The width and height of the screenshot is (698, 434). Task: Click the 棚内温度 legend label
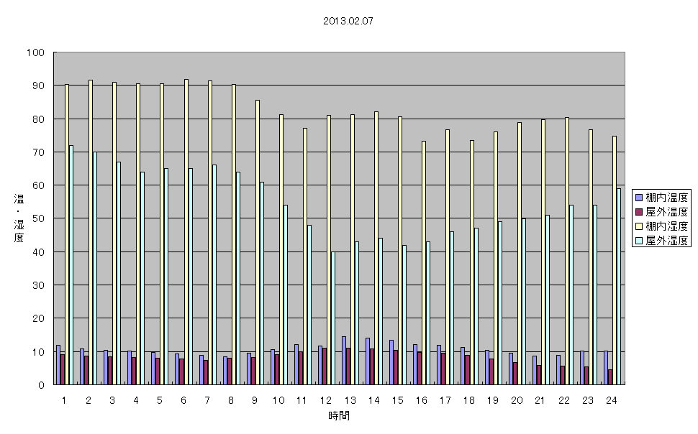coord(667,198)
